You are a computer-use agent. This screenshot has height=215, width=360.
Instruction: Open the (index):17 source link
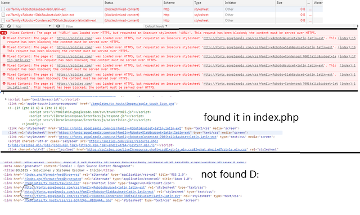pos(346,56)
